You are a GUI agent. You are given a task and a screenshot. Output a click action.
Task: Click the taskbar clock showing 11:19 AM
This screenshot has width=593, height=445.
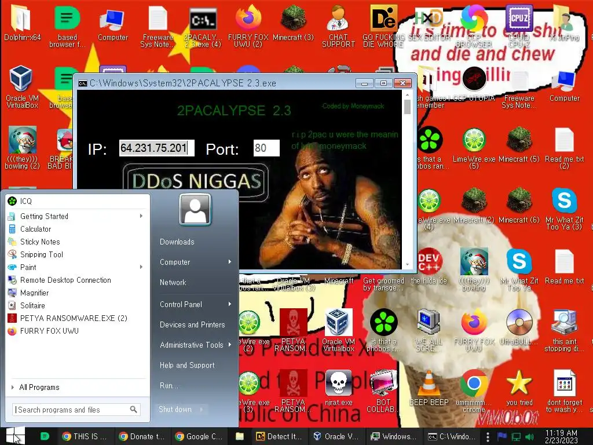[561, 436]
